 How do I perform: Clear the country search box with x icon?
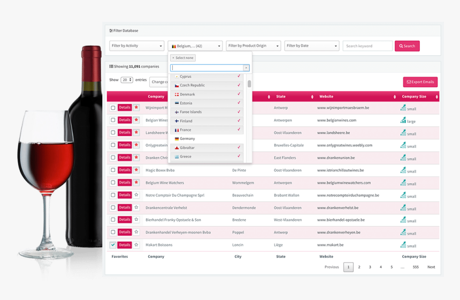pyautogui.click(x=246, y=68)
